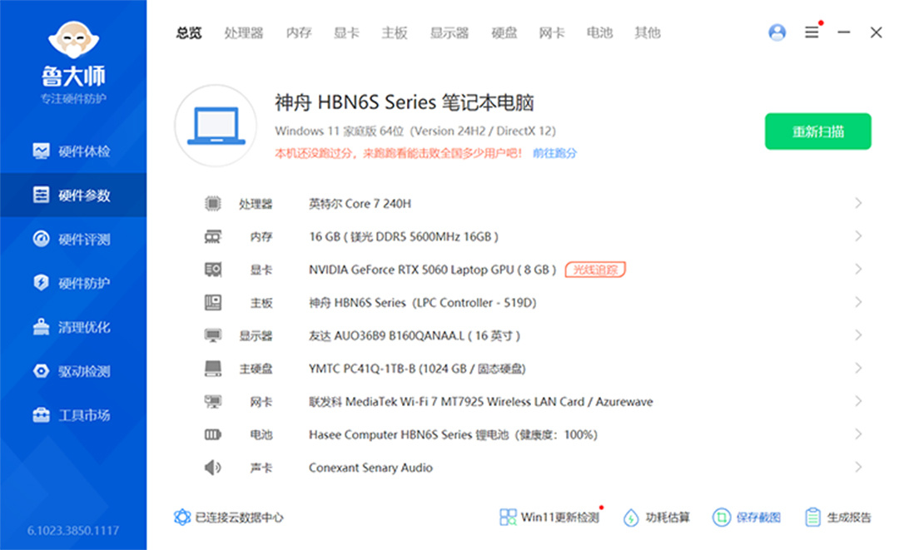Switch to the 处理器 tab

[x=243, y=33]
